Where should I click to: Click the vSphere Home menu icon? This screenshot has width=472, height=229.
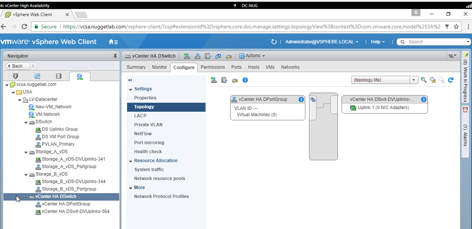(113, 42)
